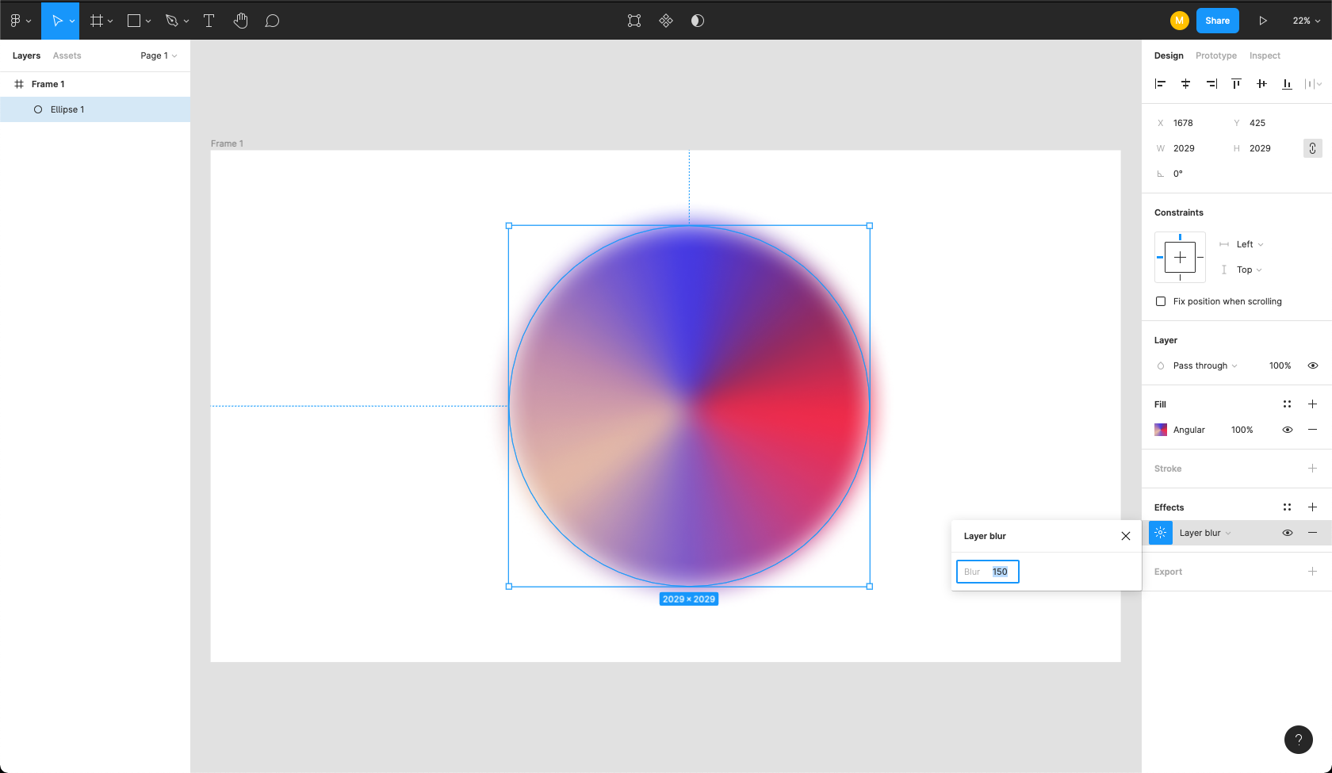Viewport: 1332px width, 773px height.
Task: Expand the Page 1 dropdown
Action: [x=159, y=55]
